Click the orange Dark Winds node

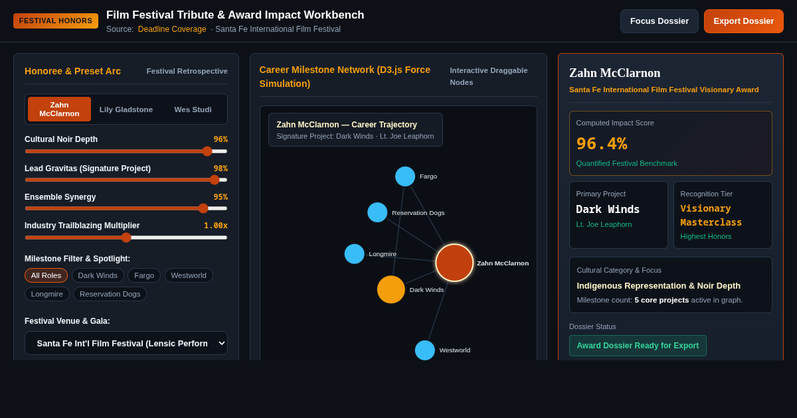391,289
